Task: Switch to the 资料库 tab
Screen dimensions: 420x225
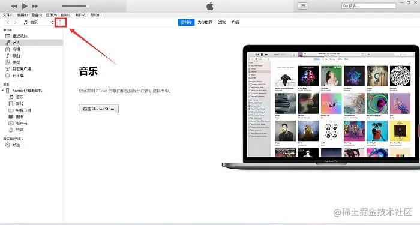Action: coord(186,23)
